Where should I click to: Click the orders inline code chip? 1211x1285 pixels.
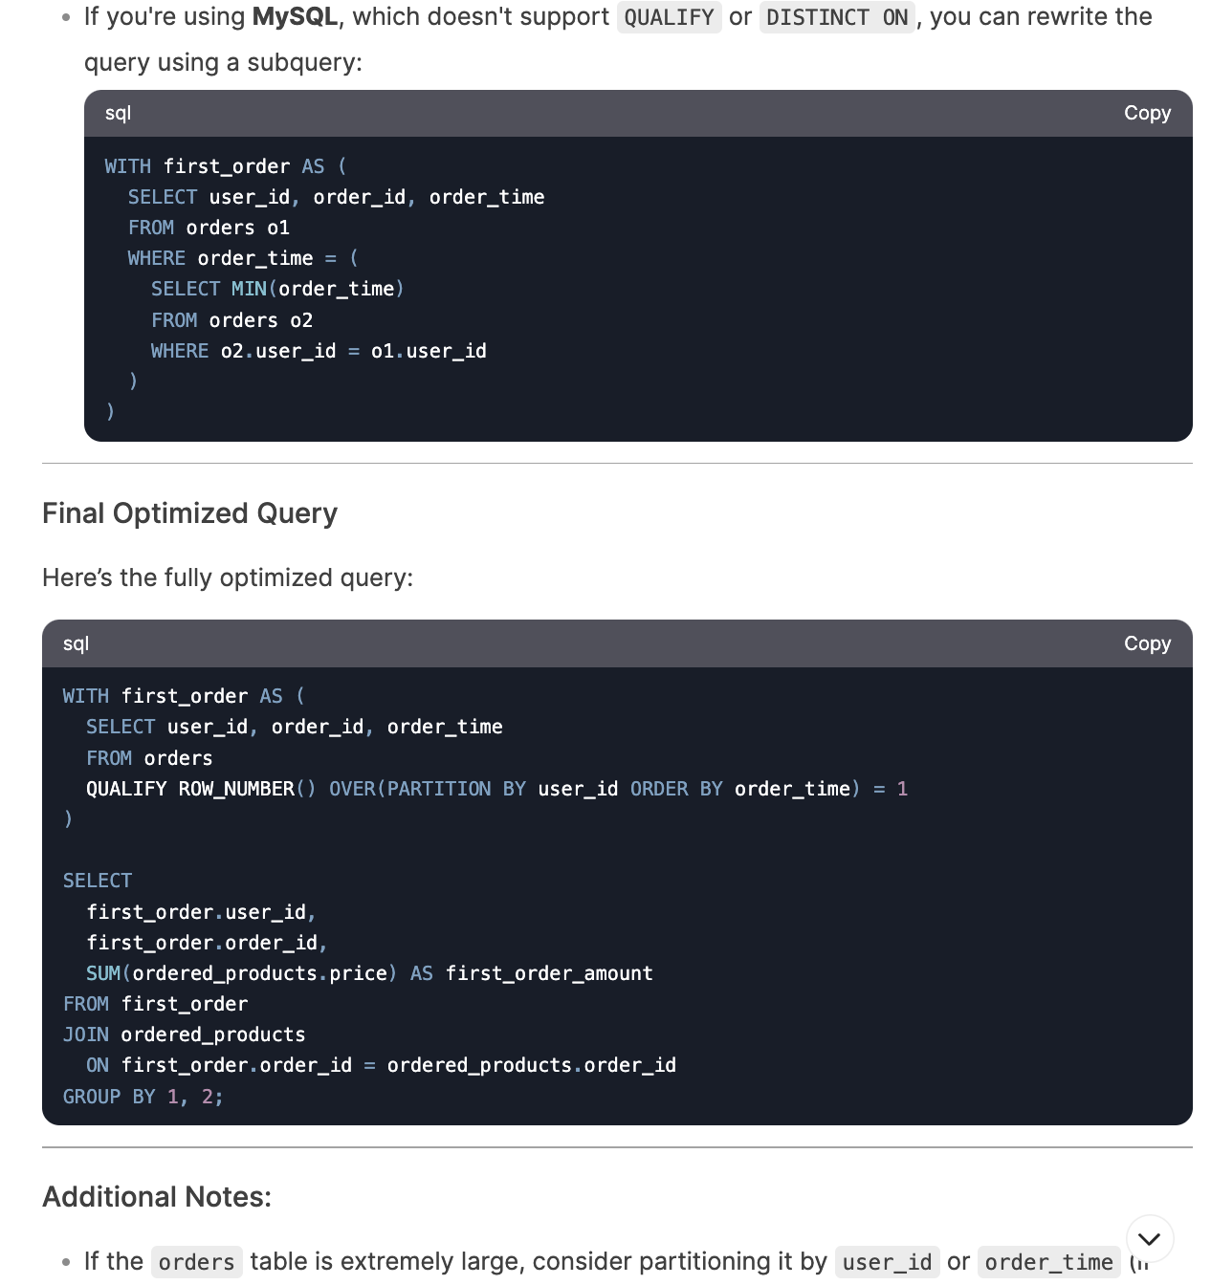point(196,1262)
